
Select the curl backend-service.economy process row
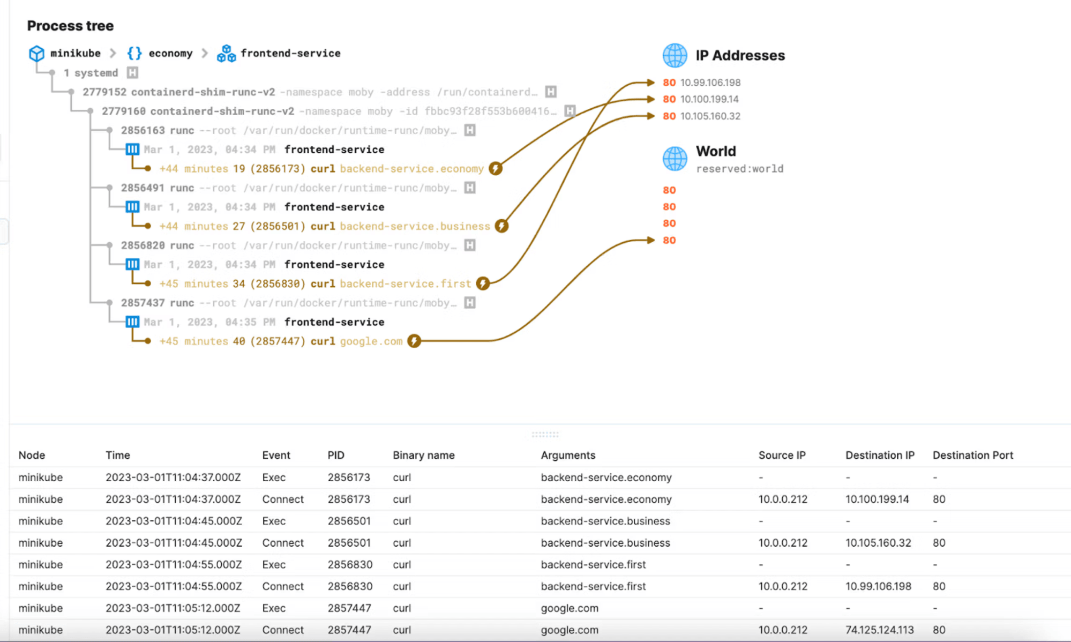point(321,168)
